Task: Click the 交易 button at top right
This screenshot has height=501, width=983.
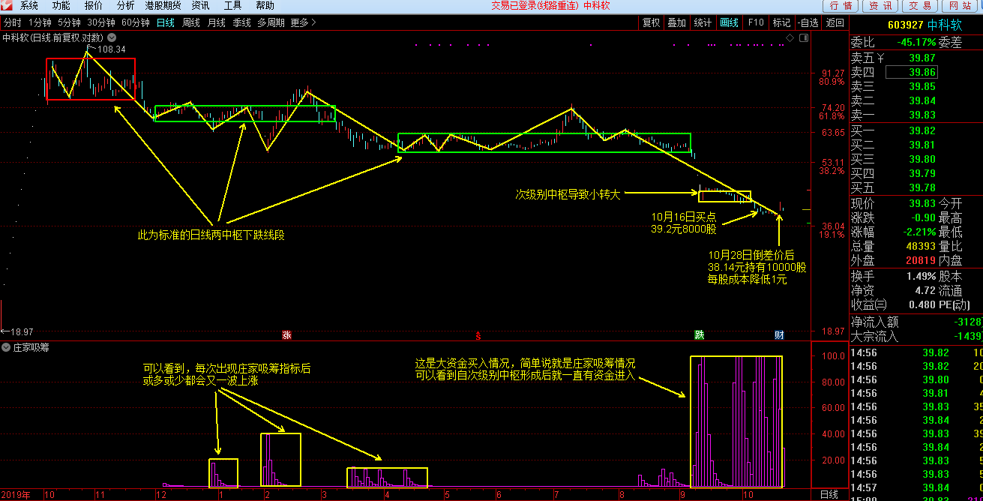Action: (x=919, y=6)
